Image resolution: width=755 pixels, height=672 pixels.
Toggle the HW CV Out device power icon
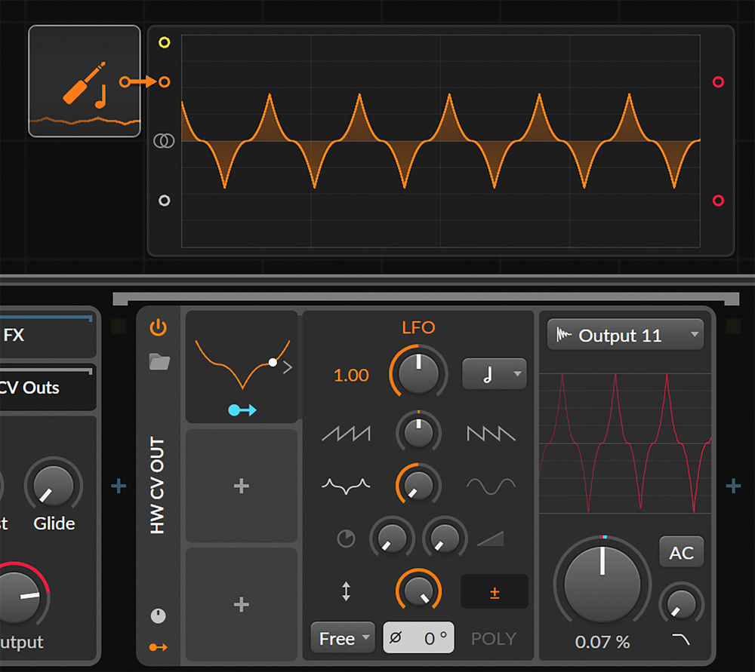click(x=159, y=328)
